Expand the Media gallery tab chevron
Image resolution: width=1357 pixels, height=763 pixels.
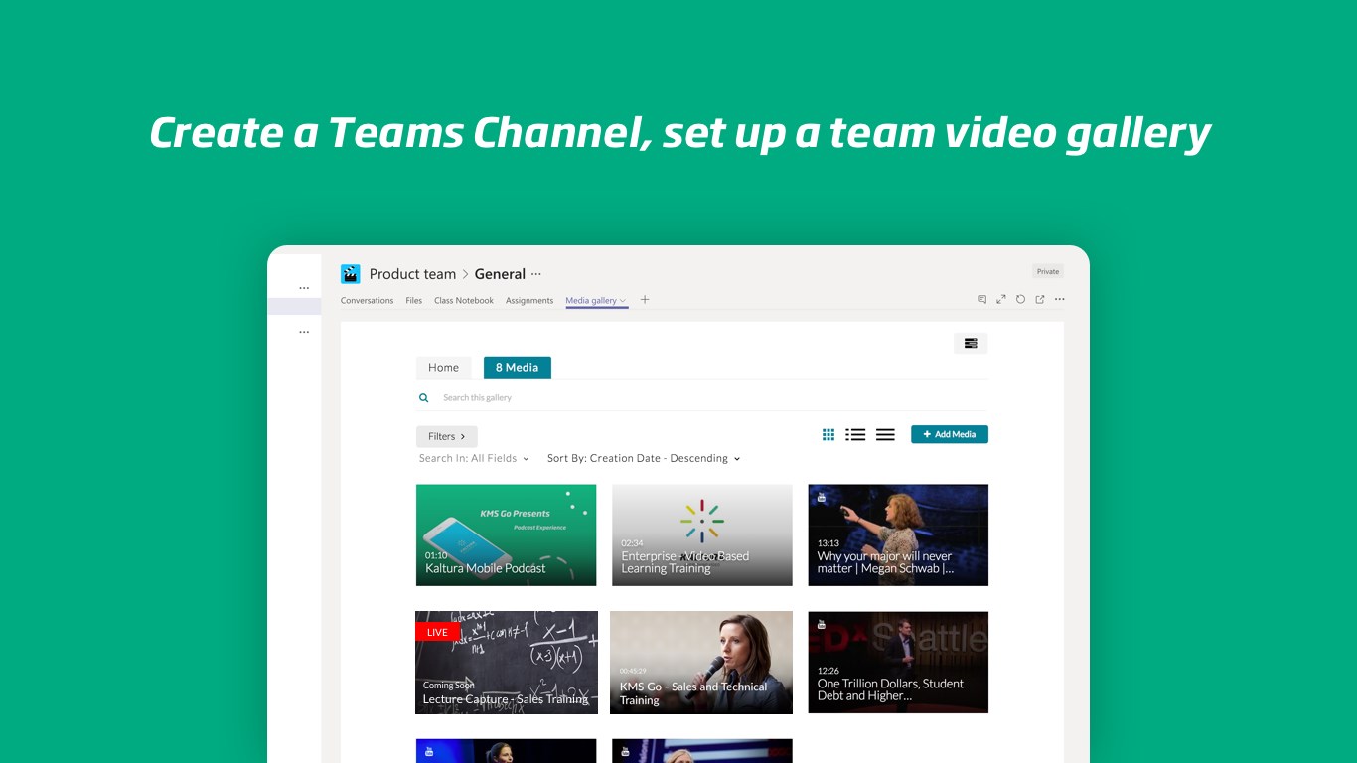click(x=623, y=301)
